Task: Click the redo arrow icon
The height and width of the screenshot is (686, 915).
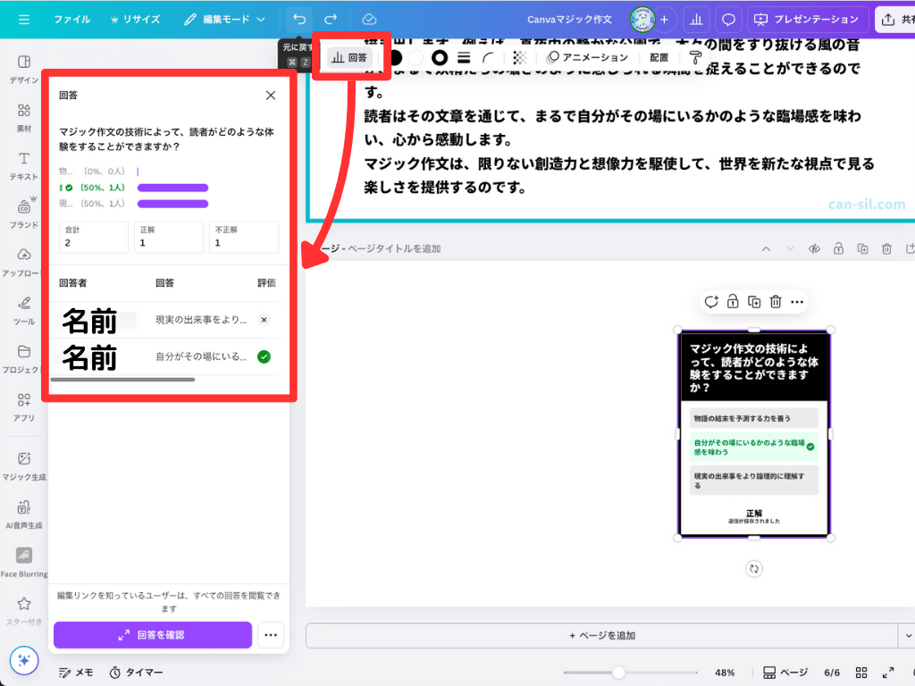Action: pos(331,20)
